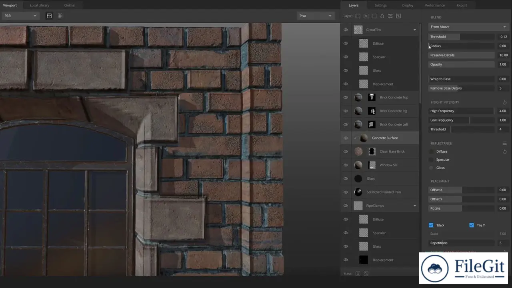Open the Performance tab
Screen dimensions: 512x288
click(435, 5)
